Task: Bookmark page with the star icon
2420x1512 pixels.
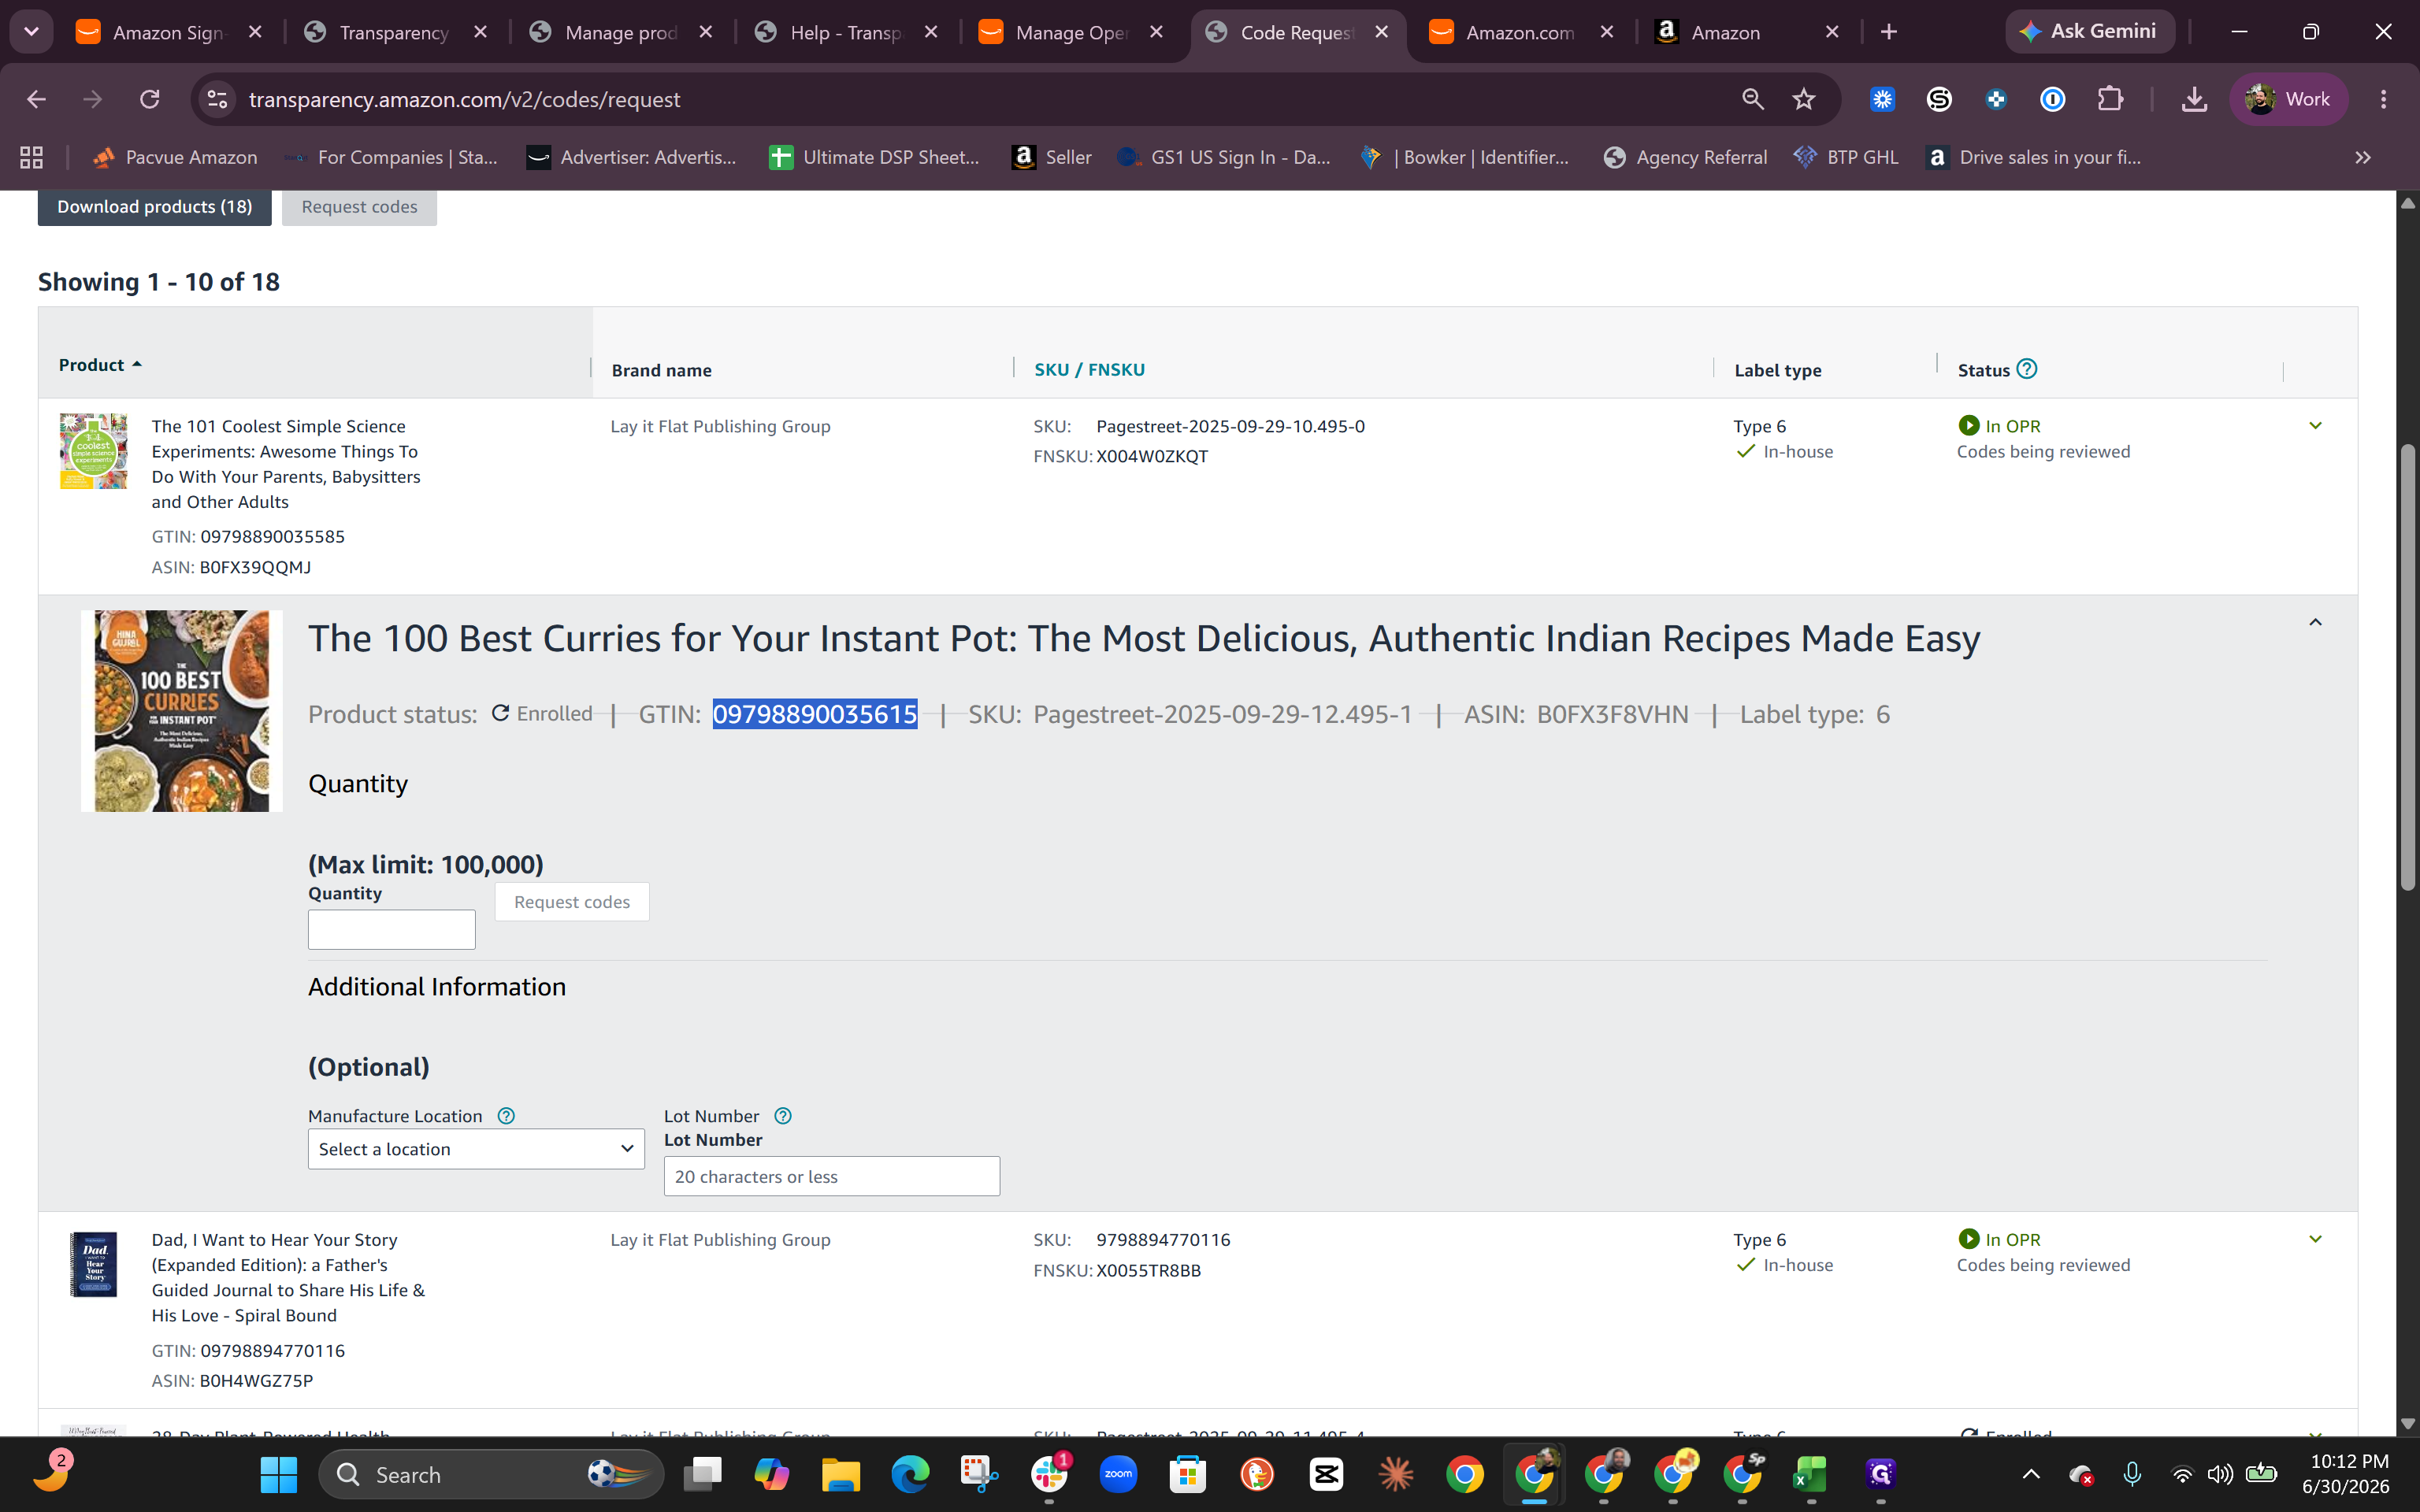Action: pos(1803,99)
